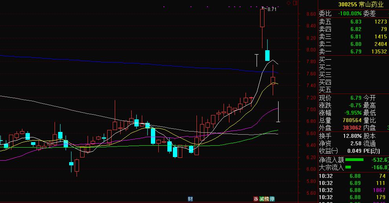
Task: Click the 换手 value 12.80%
Action: point(352,136)
